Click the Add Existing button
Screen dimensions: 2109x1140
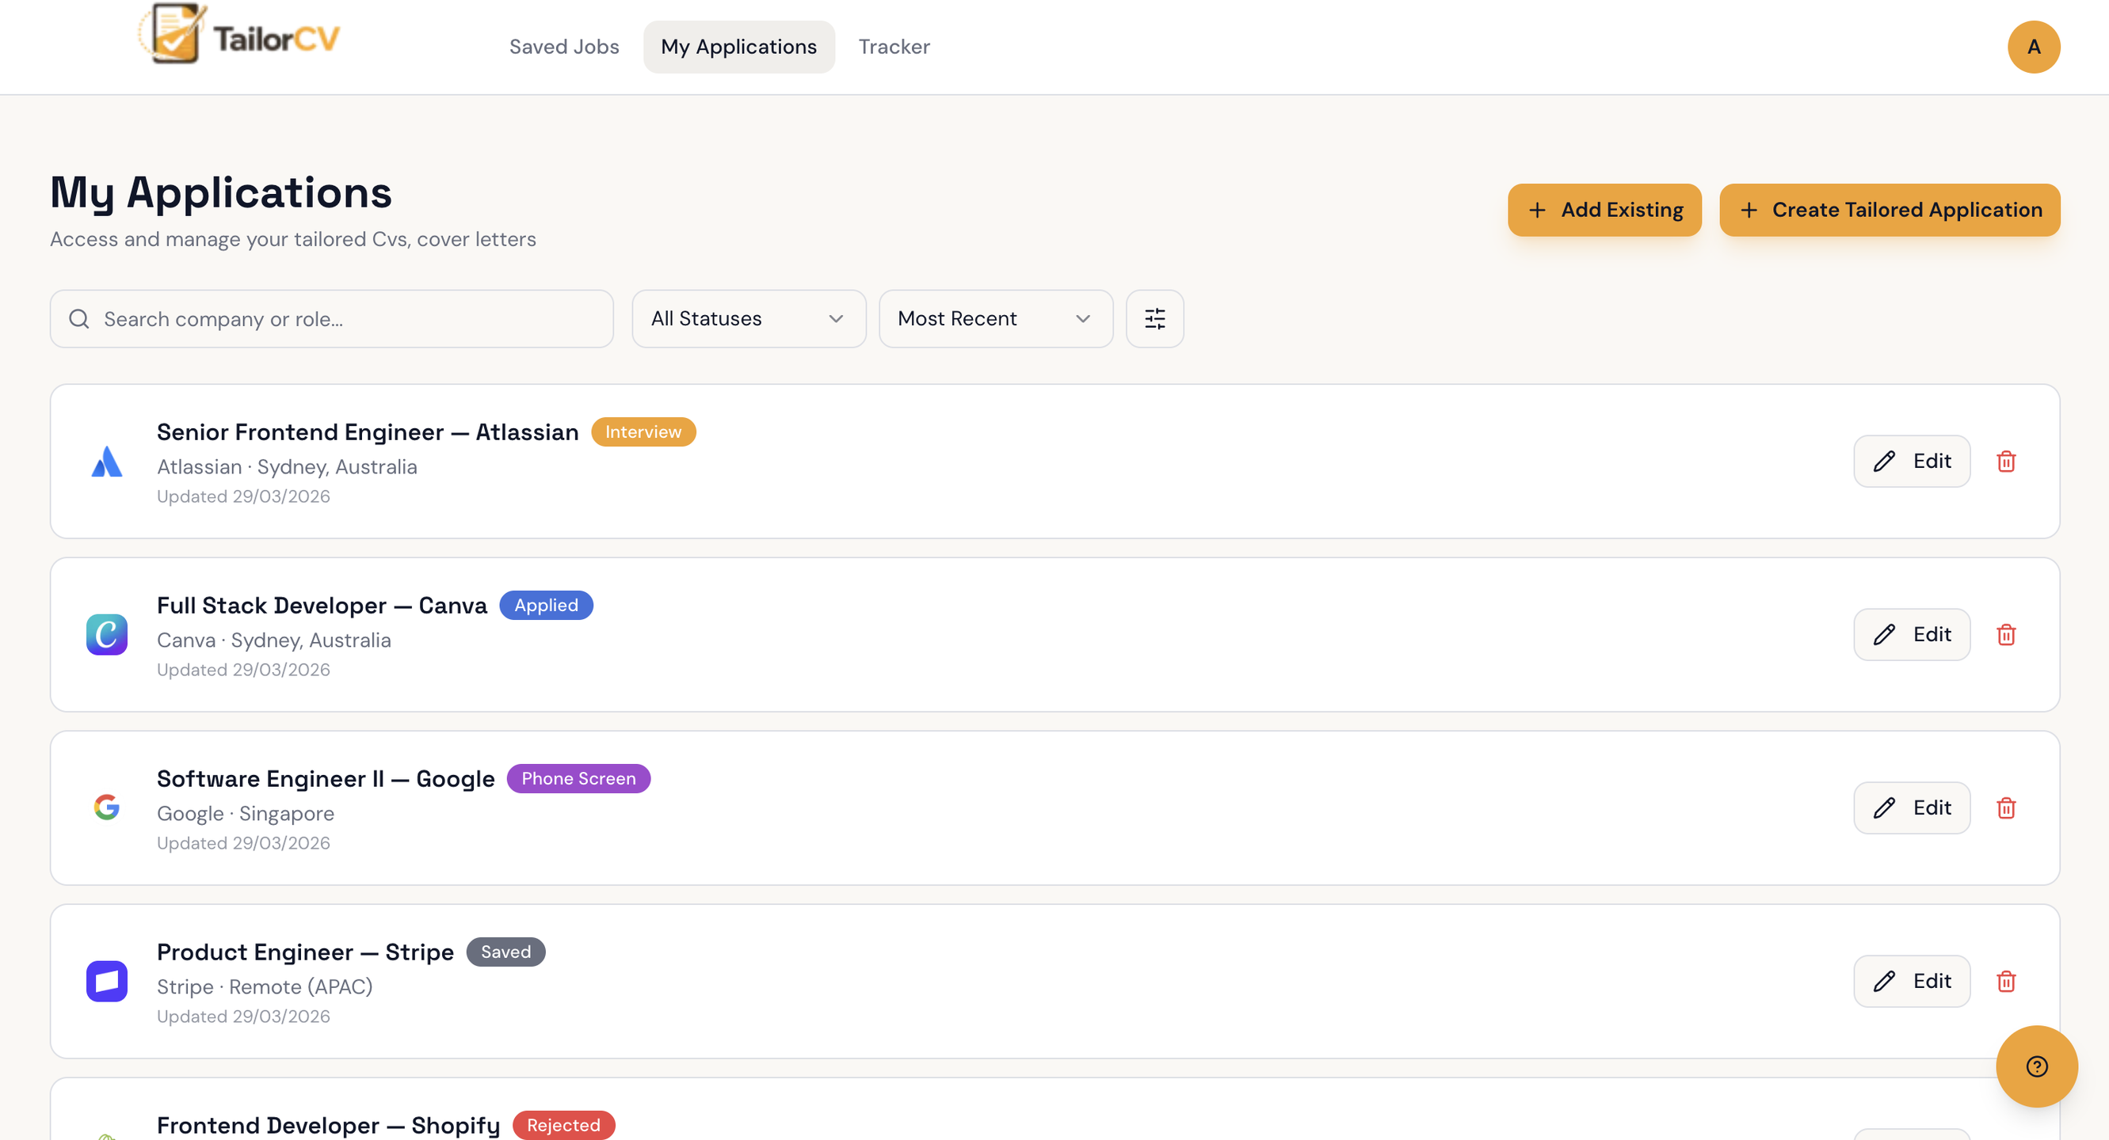coord(1604,211)
